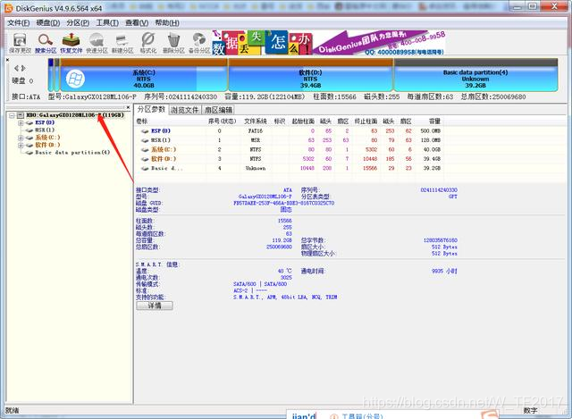Expand the 软件(D:) tree node
This screenshot has height=419, width=572.
click(21, 145)
